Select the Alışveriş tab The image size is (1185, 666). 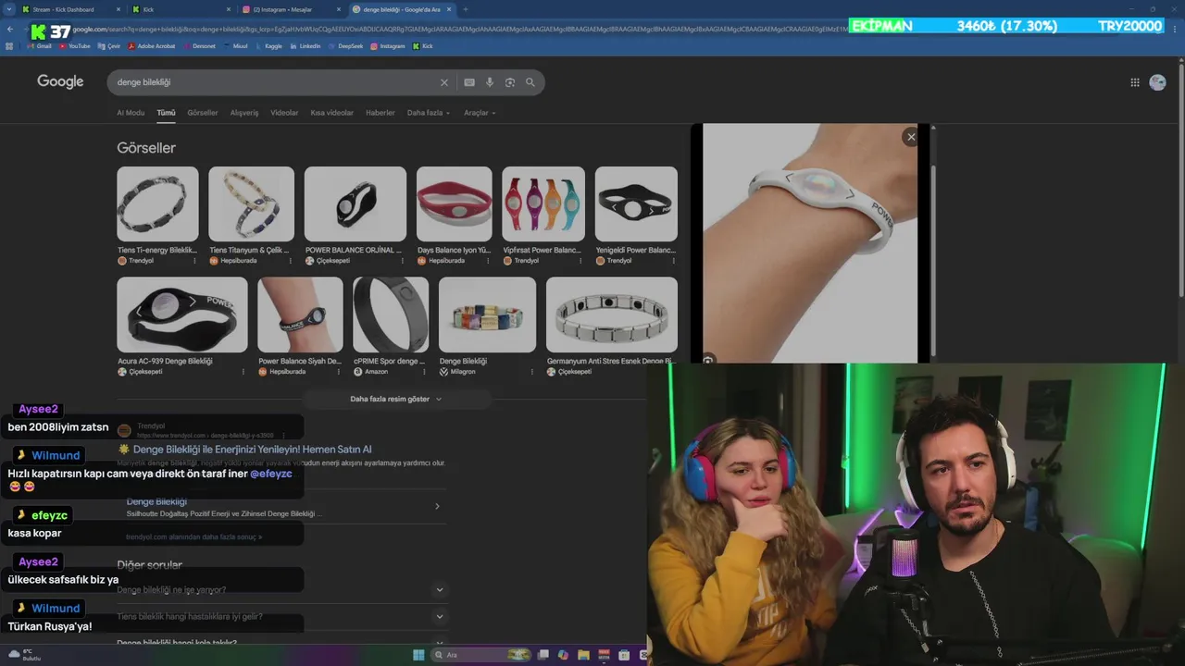click(244, 113)
